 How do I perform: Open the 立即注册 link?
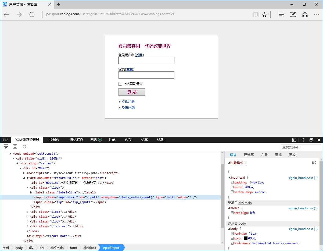[x=128, y=102]
